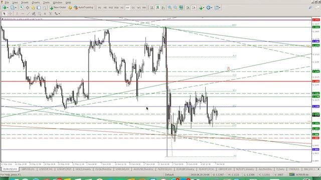Select the Equidistant Channel tool
The image size is (321, 180).
(34, 13)
